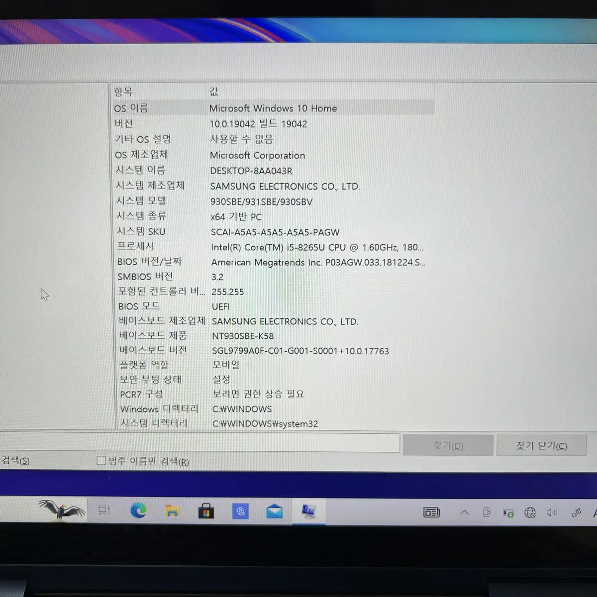Select the 시스템 제조업체 row
The image size is (597, 597).
tap(274, 186)
